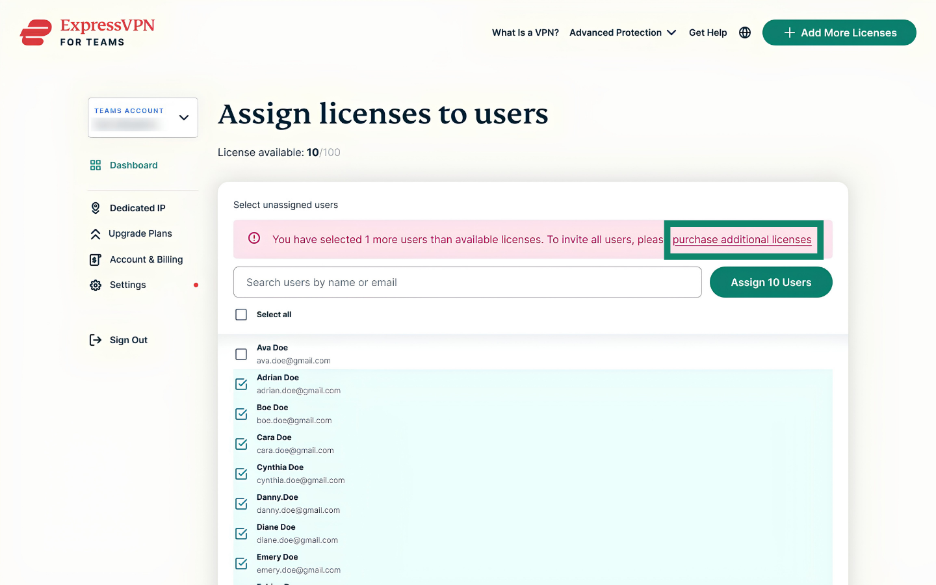Screen dimensions: 936x585
Task: Click the danny.doe@gmail.com email text
Action: pos(298,510)
